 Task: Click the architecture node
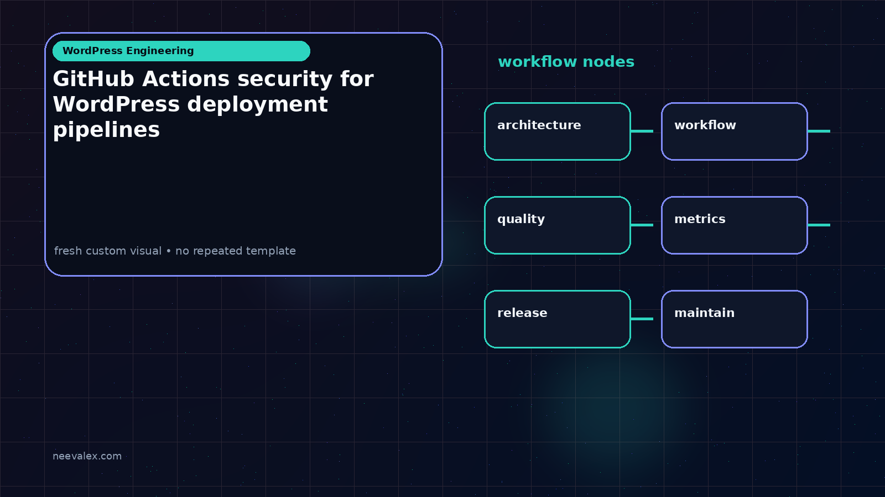(x=558, y=131)
